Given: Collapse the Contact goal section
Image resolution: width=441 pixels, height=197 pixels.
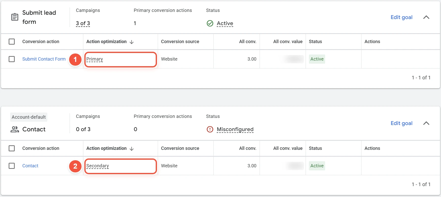Looking at the screenshot, I should 426,123.
